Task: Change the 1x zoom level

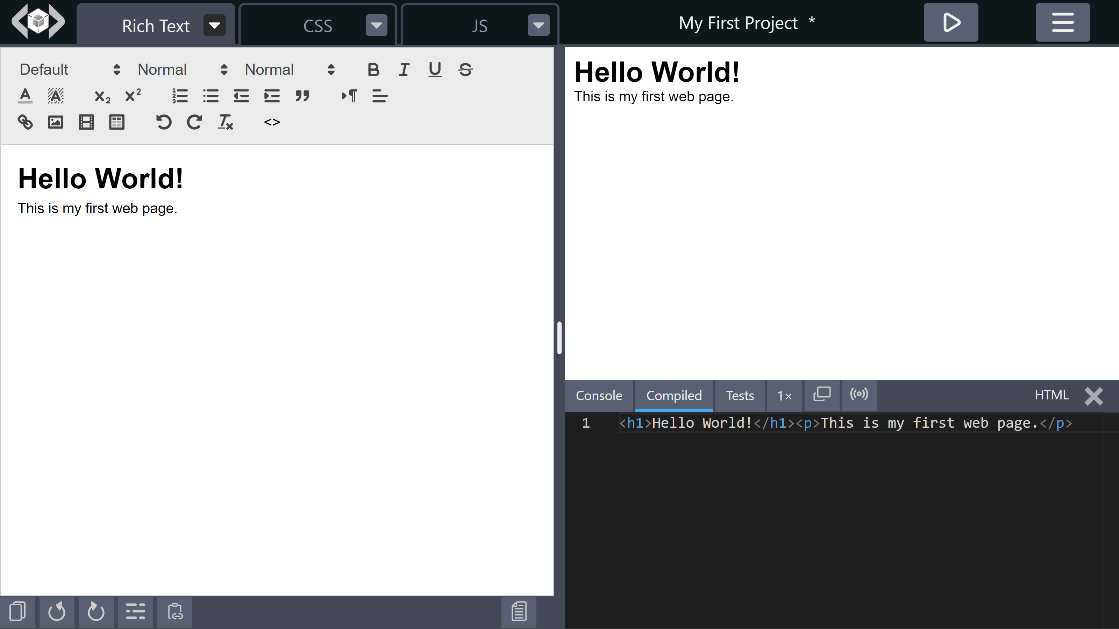Action: click(x=784, y=396)
